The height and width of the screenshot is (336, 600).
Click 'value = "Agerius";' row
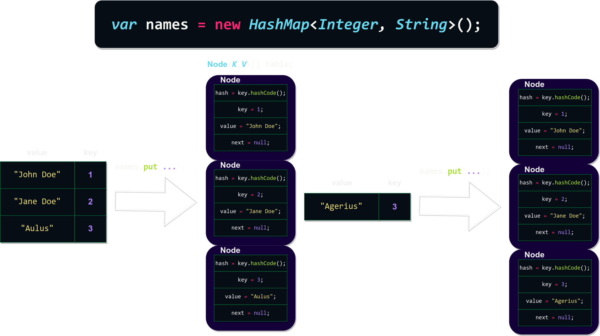(x=555, y=301)
